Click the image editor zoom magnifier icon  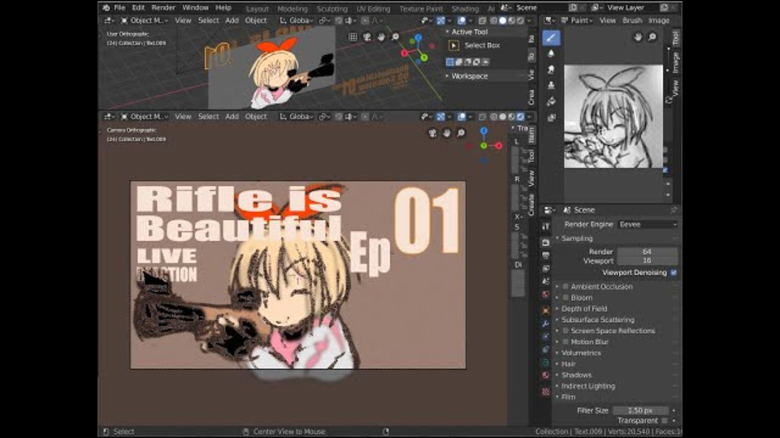(x=652, y=37)
